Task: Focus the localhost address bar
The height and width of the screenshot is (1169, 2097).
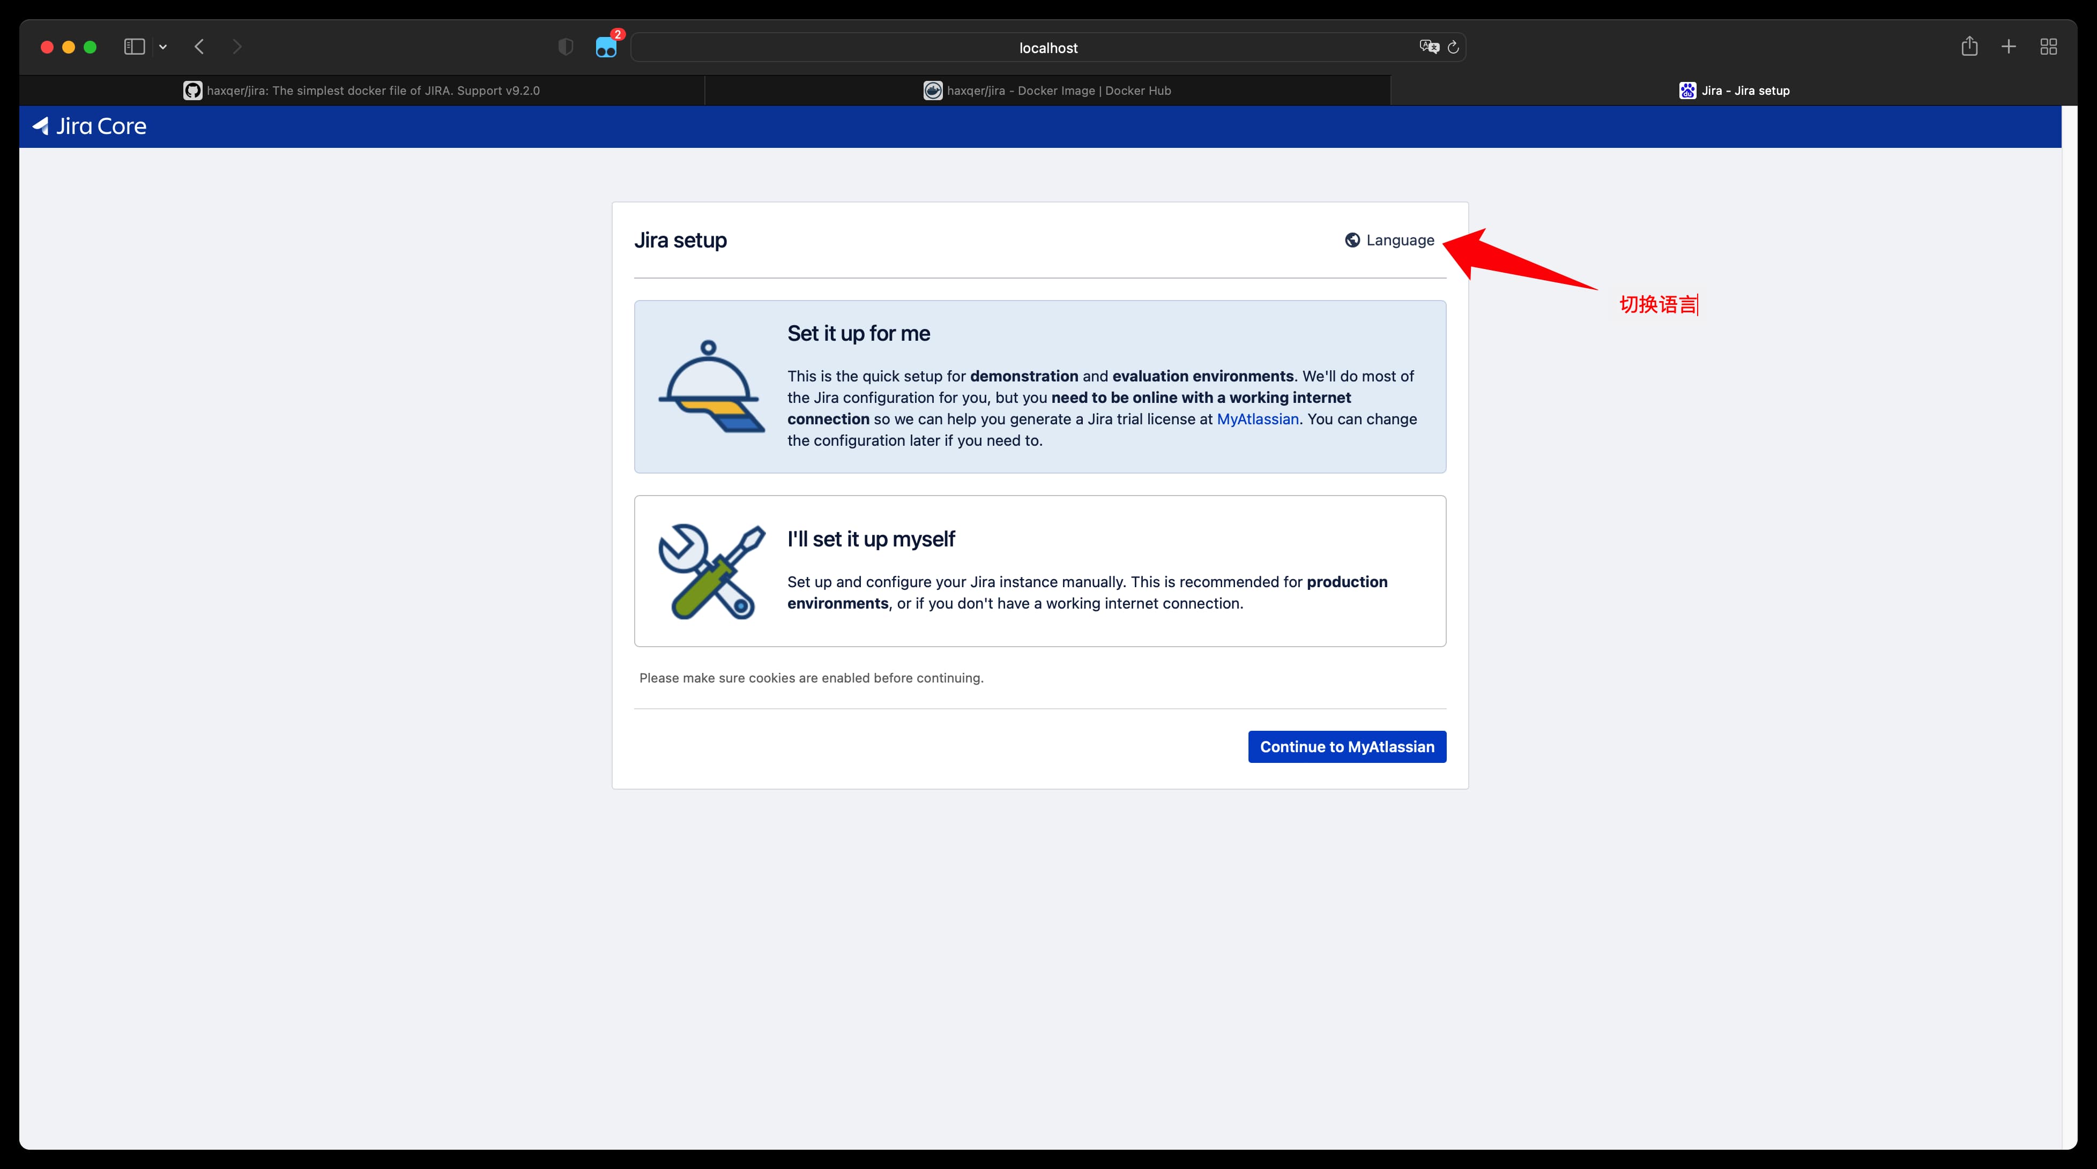Action: pos(1047,47)
